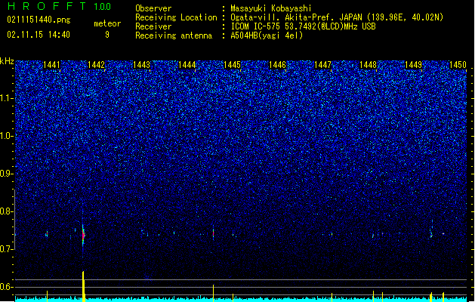Click the 1445 time marker
The height and width of the screenshot is (302, 475).
232,65
